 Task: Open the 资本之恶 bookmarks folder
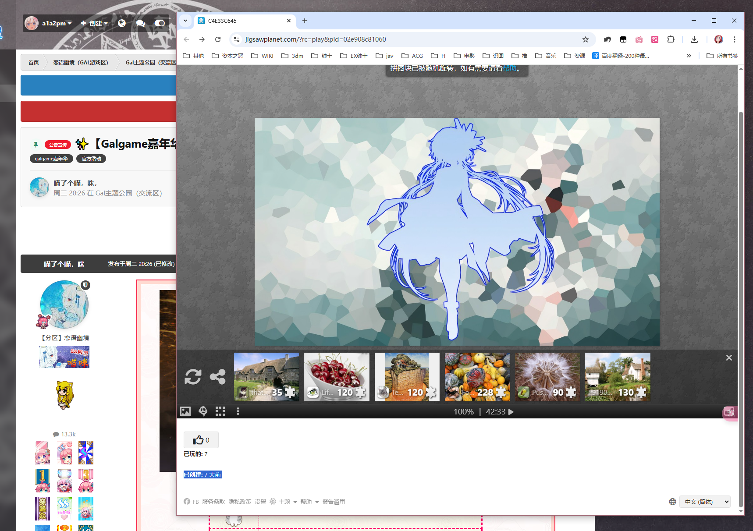click(x=227, y=56)
